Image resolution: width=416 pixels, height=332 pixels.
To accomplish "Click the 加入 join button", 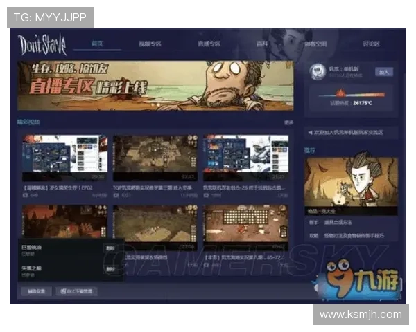I will pyautogui.click(x=384, y=72).
